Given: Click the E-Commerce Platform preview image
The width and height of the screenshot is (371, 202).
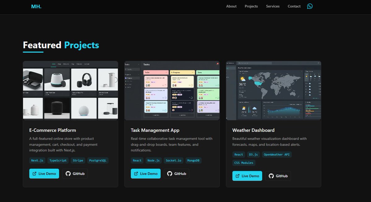Looking at the screenshot, I should tap(70, 91).
